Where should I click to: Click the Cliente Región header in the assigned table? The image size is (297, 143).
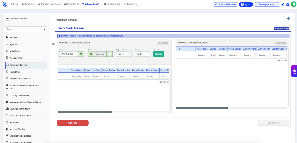pos(264,49)
